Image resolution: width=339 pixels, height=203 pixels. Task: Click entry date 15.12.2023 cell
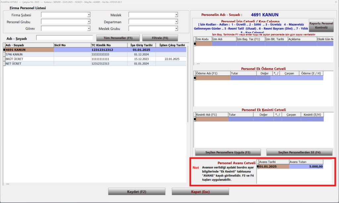pos(141,59)
